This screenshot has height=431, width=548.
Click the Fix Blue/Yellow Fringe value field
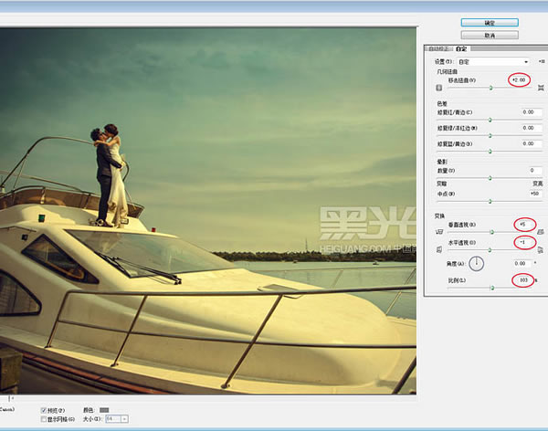pos(530,143)
